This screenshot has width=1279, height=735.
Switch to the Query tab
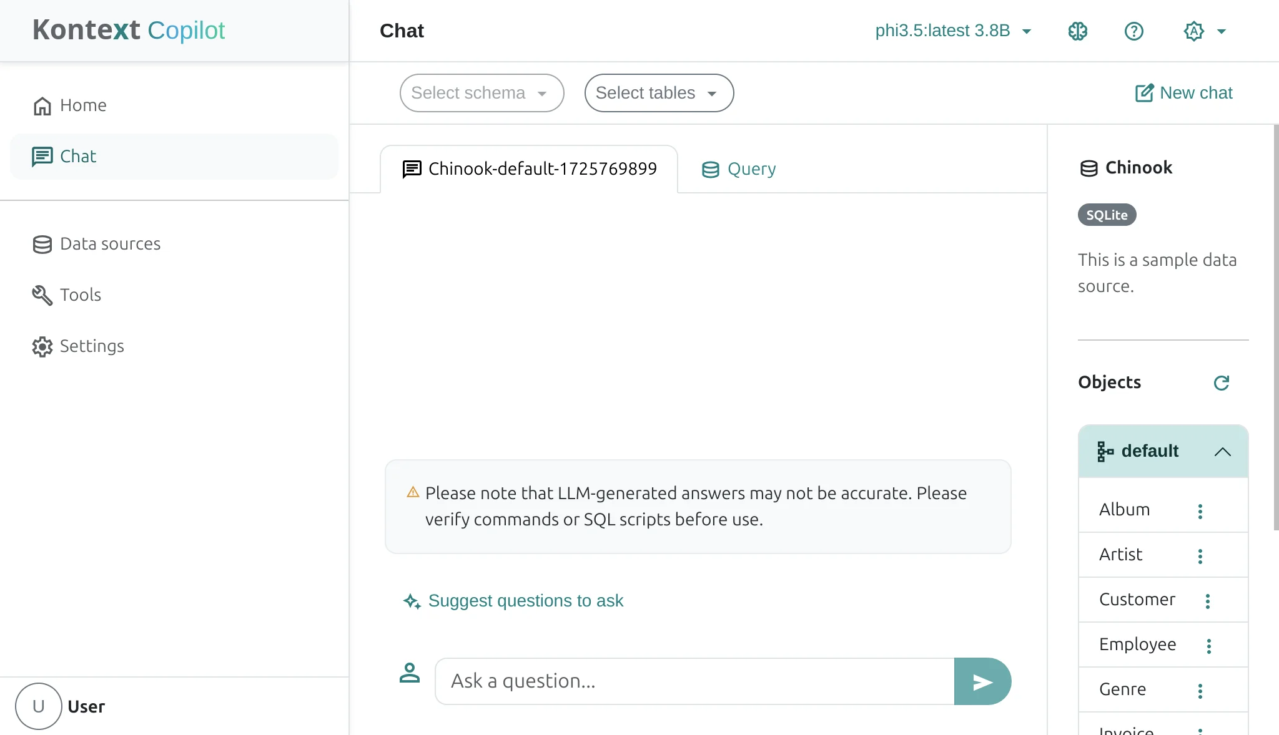click(x=739, y=169)
